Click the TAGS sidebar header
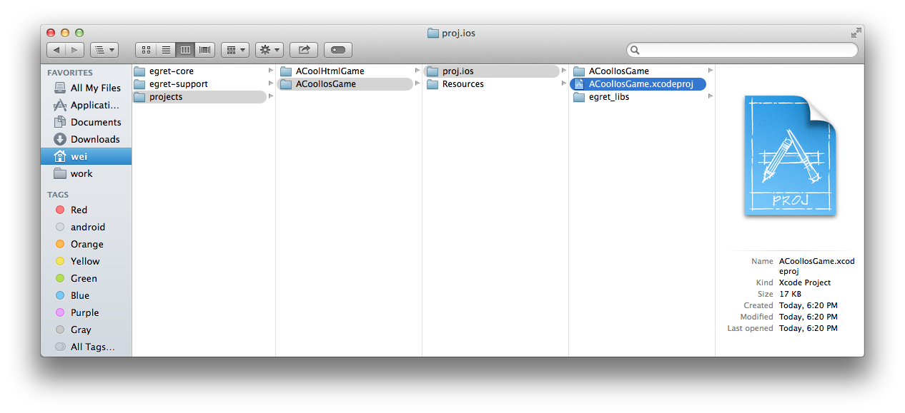 (x=58, y=195)
